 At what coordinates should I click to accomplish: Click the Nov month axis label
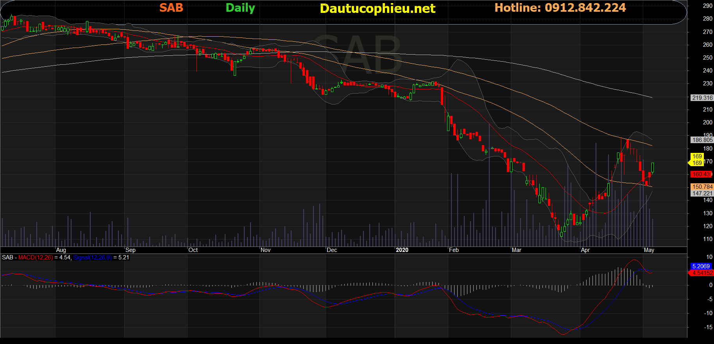coord(265,250)
